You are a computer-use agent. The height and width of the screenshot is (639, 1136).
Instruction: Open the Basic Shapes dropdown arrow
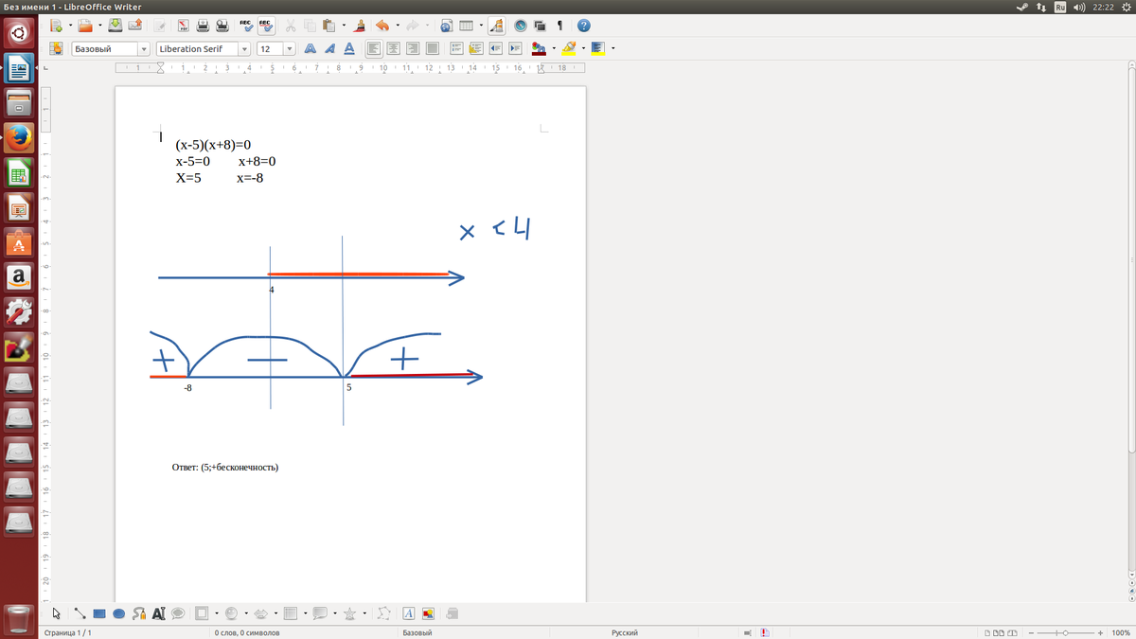click(217, 612)
